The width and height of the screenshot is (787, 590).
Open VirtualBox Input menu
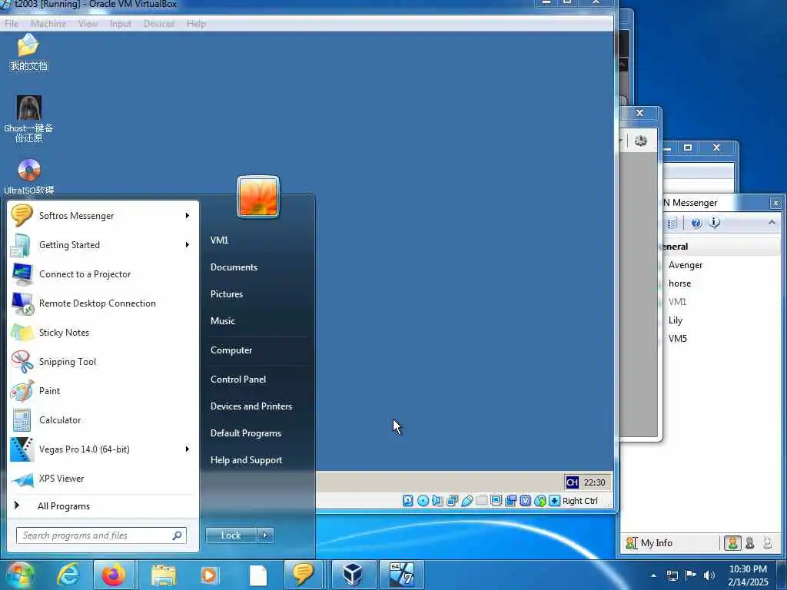tap(121, 24)
